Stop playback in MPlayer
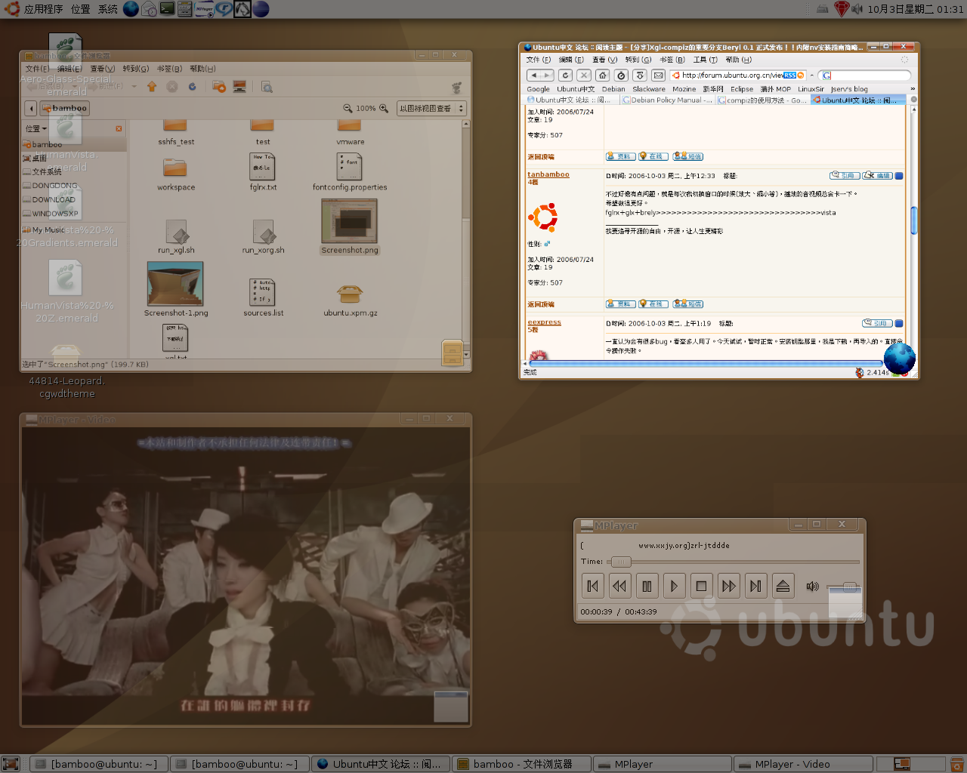The width and height of the screenshot is (967, 773). (x=701, y=586)
